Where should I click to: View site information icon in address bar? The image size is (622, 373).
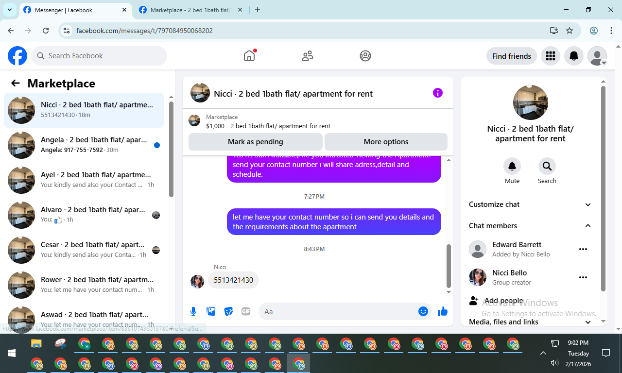point(67,31)
